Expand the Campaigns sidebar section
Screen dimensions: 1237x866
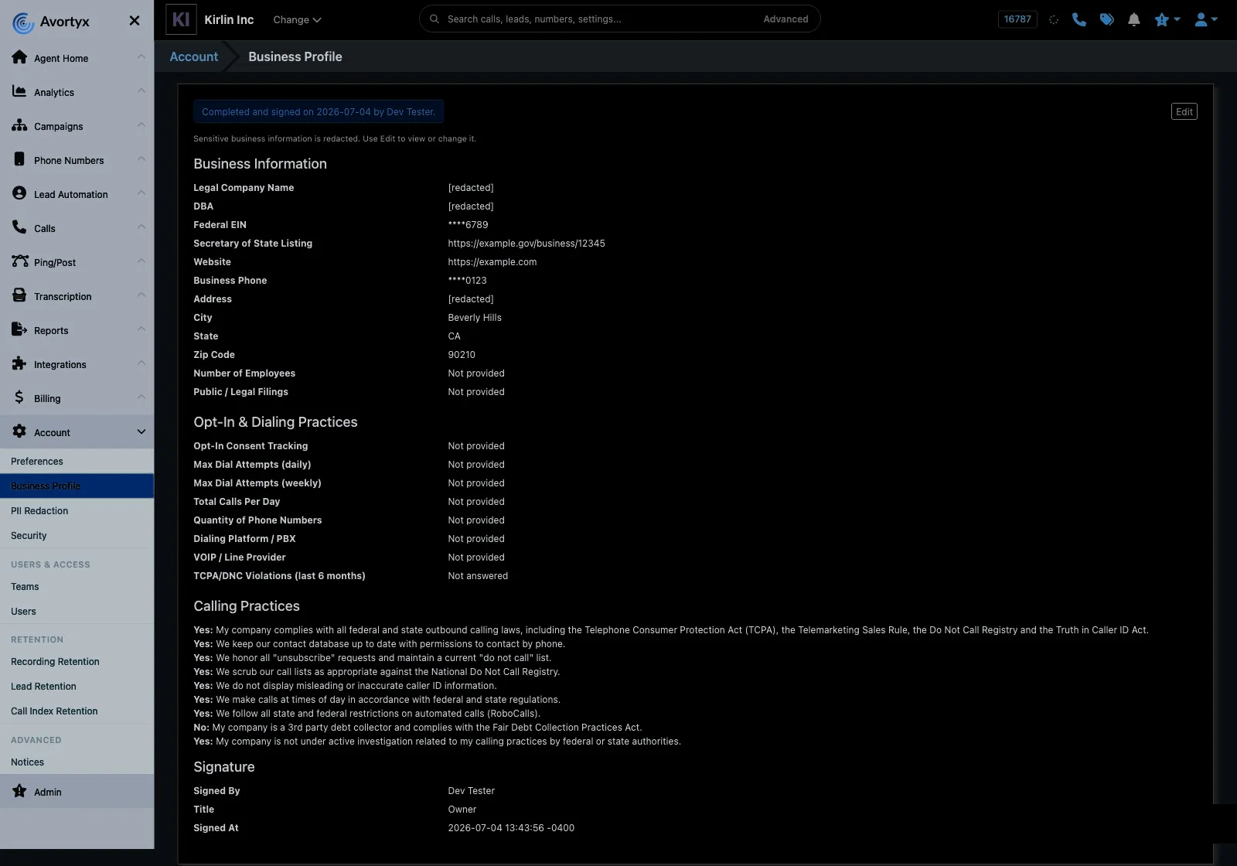point(77,126)
